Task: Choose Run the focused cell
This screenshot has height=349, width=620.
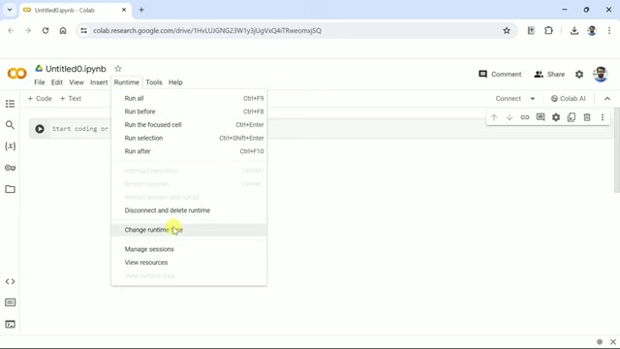Action: click(x=189, y=125)
